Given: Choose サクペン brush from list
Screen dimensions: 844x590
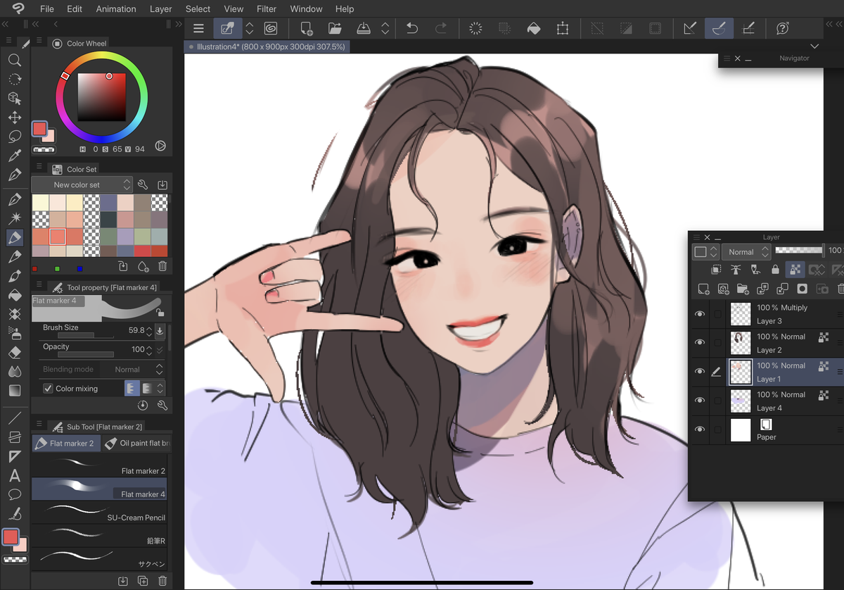Looking at the screenshot, I should [99, 558].
